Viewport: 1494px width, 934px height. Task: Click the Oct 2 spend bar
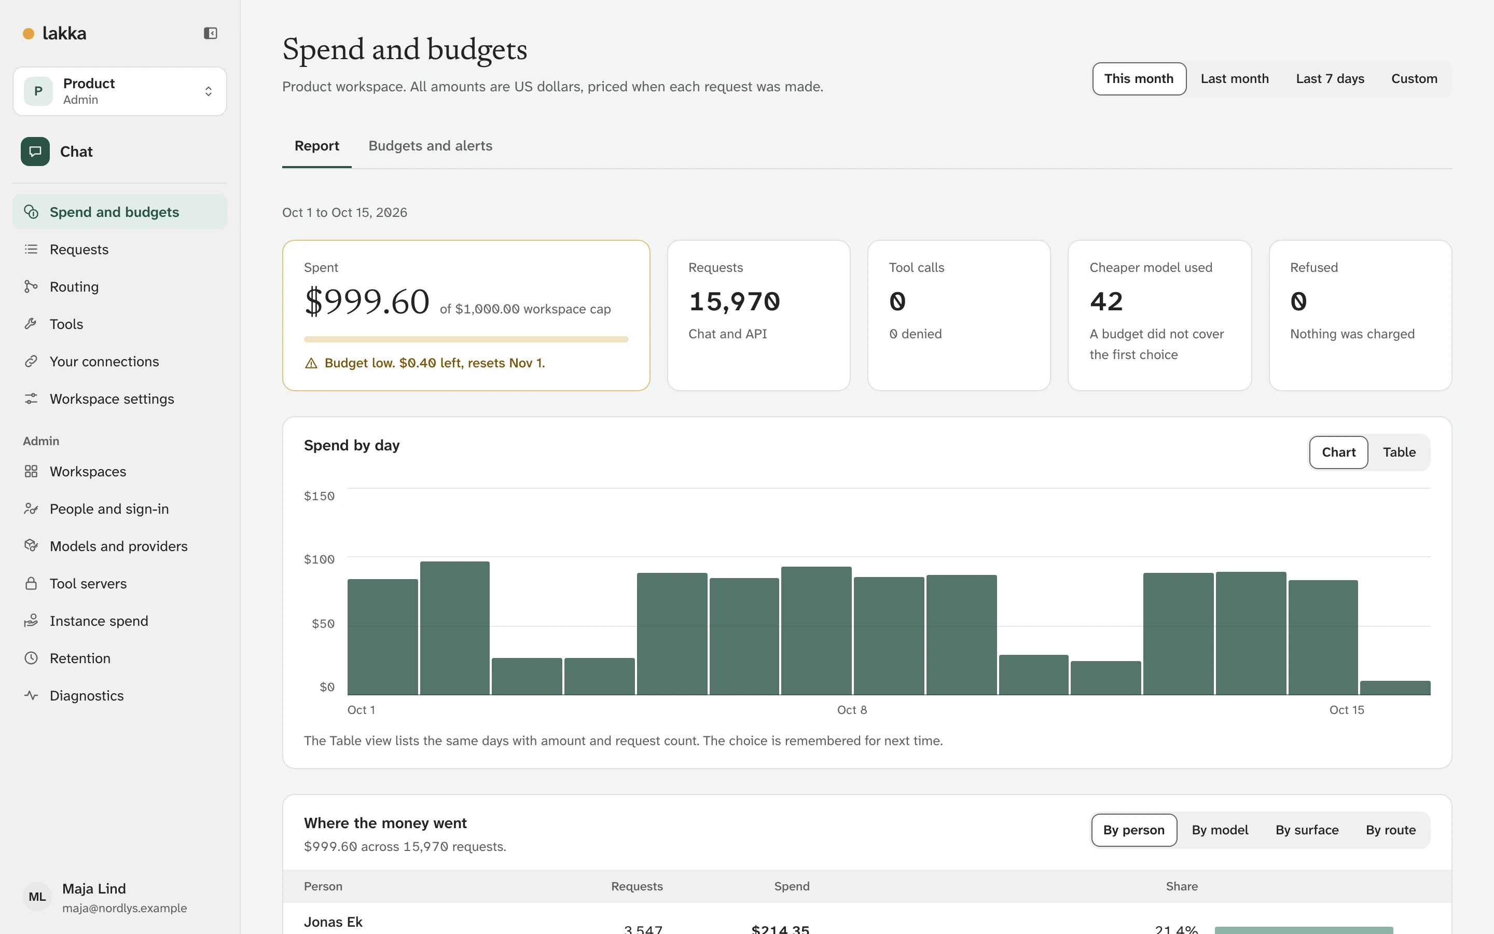[x=455, y=628]
